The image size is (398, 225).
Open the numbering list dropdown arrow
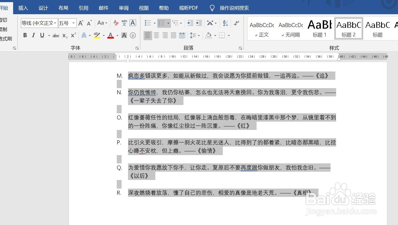(168, 23)
